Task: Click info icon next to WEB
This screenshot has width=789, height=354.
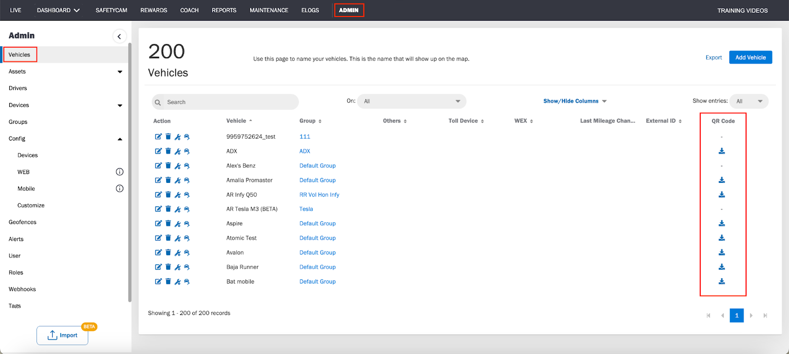Action: coord(119,172)
